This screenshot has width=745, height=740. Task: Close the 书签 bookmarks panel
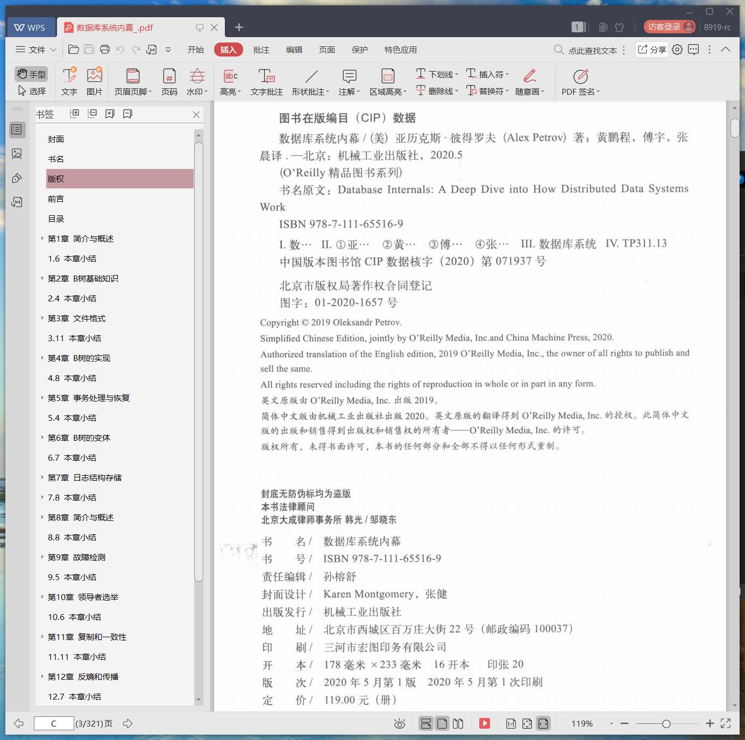(x=196, y=114)
